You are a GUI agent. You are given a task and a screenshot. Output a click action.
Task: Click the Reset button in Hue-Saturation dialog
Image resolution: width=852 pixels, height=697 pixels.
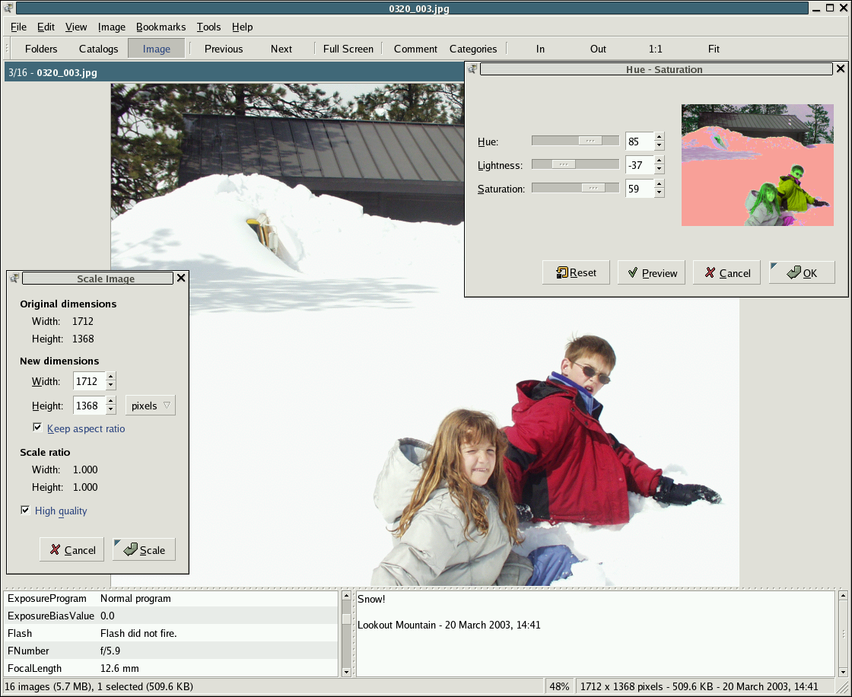pos(576,272)
